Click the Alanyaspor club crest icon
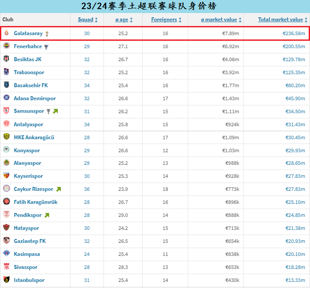This screenshot has height=288, width=310. pyautogui.click(x=7, y=163)
